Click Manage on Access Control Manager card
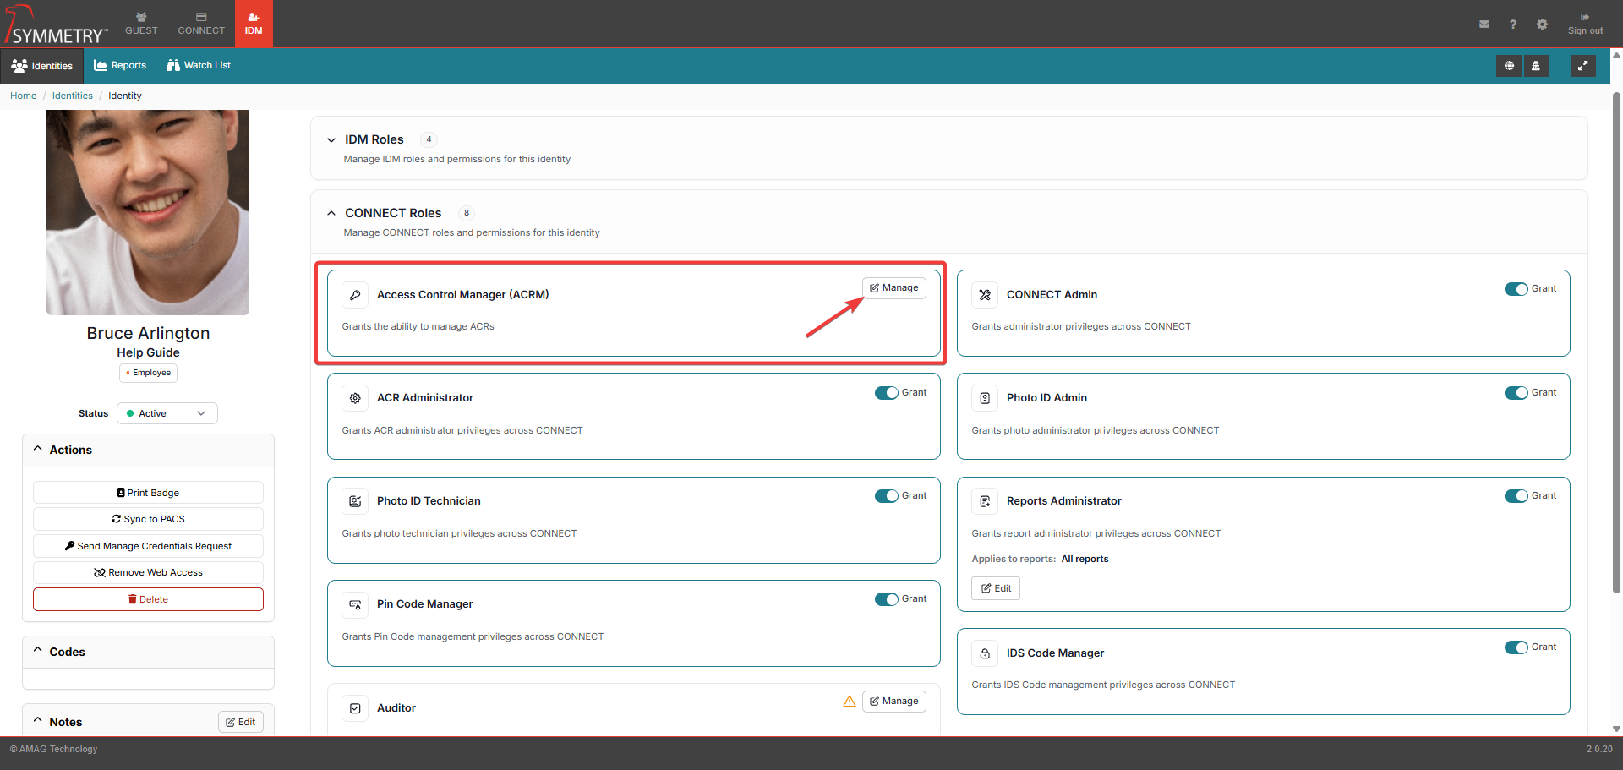This screenshot has height=770, width=1623. (x=893, y=288)
